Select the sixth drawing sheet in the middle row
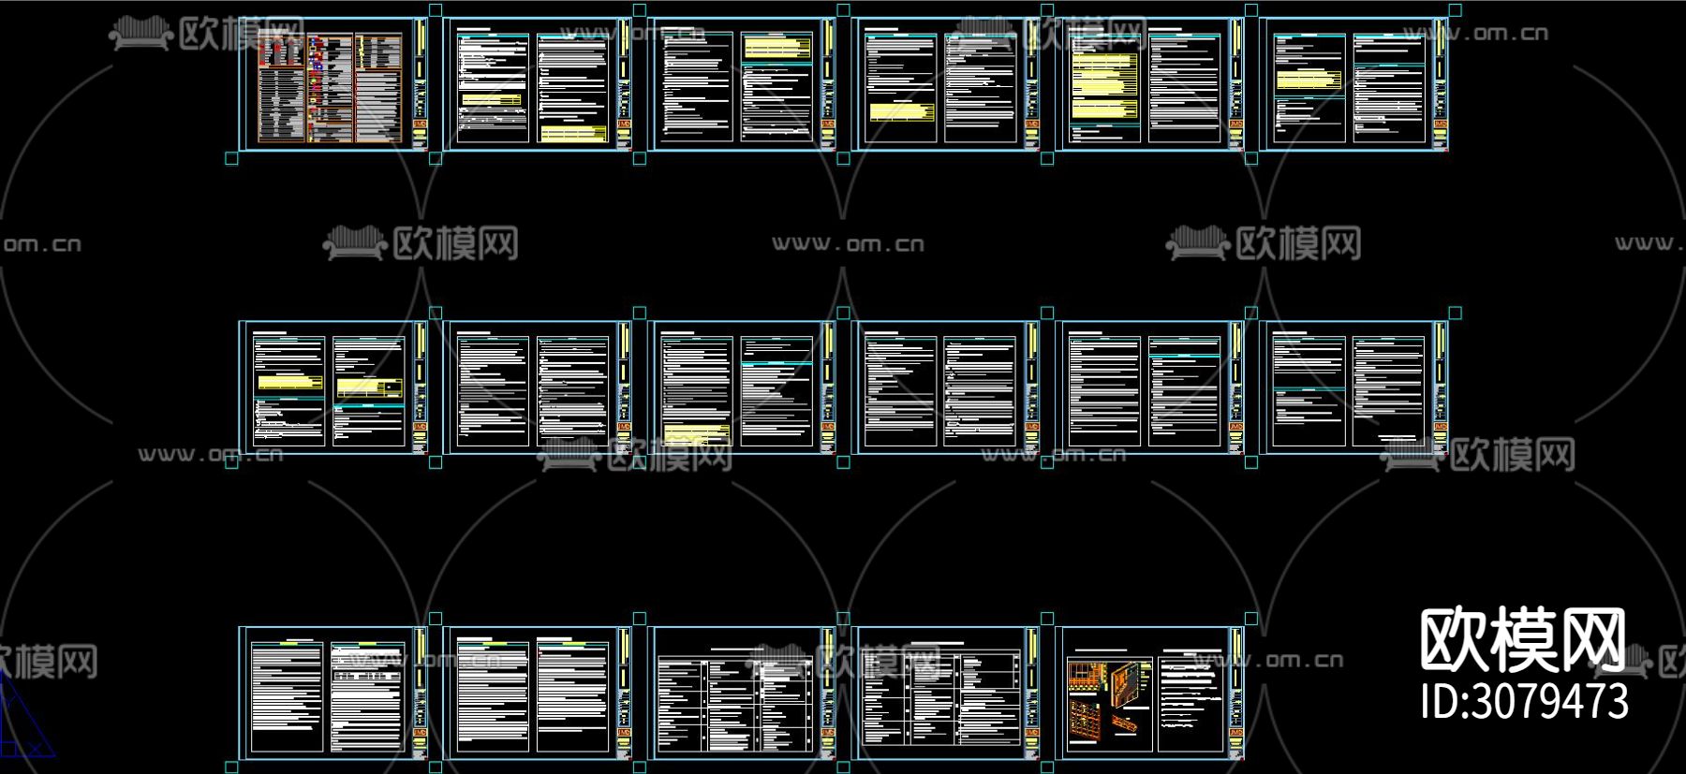The width and height of the screenshot is (1686, 774). click(1354, 387)
